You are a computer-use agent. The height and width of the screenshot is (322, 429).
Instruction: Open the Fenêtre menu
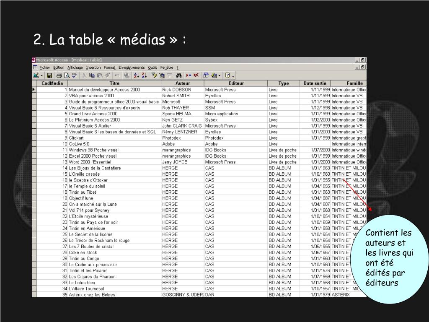(x=167, y=68)
